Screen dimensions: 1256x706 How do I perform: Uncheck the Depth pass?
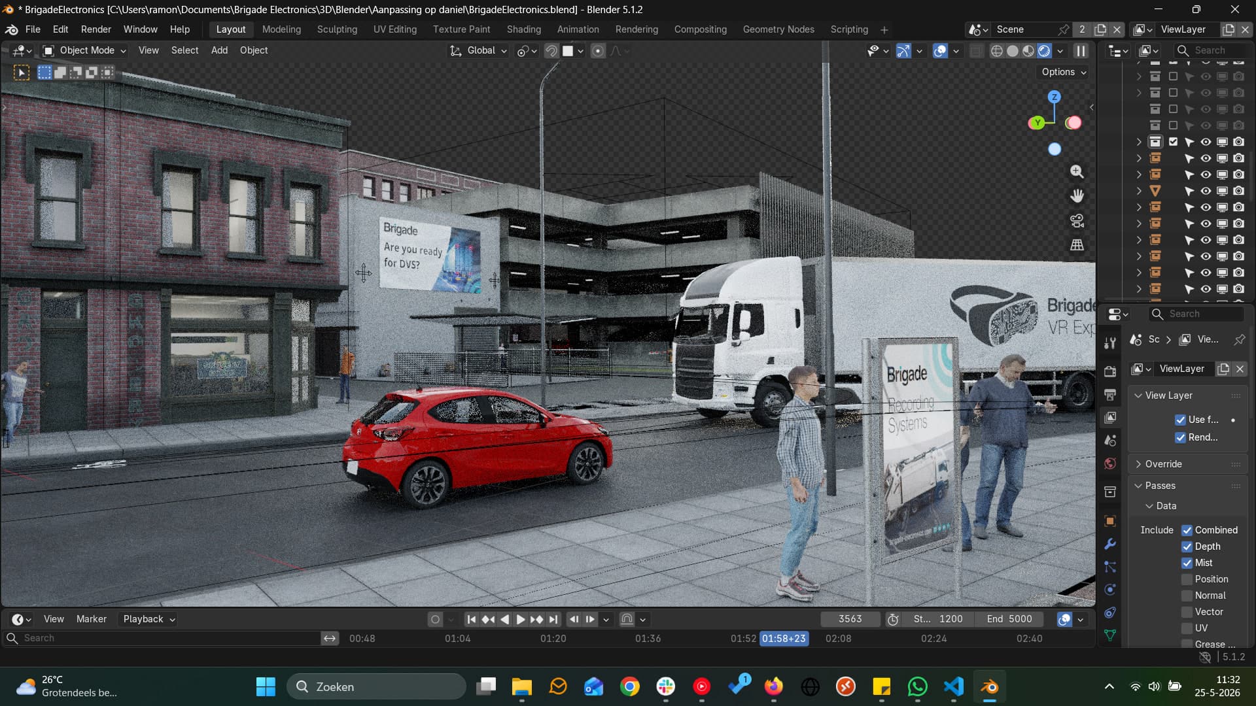1187,546
